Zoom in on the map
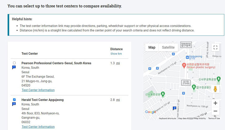This screenshot has height=130, width=225. 215,103
